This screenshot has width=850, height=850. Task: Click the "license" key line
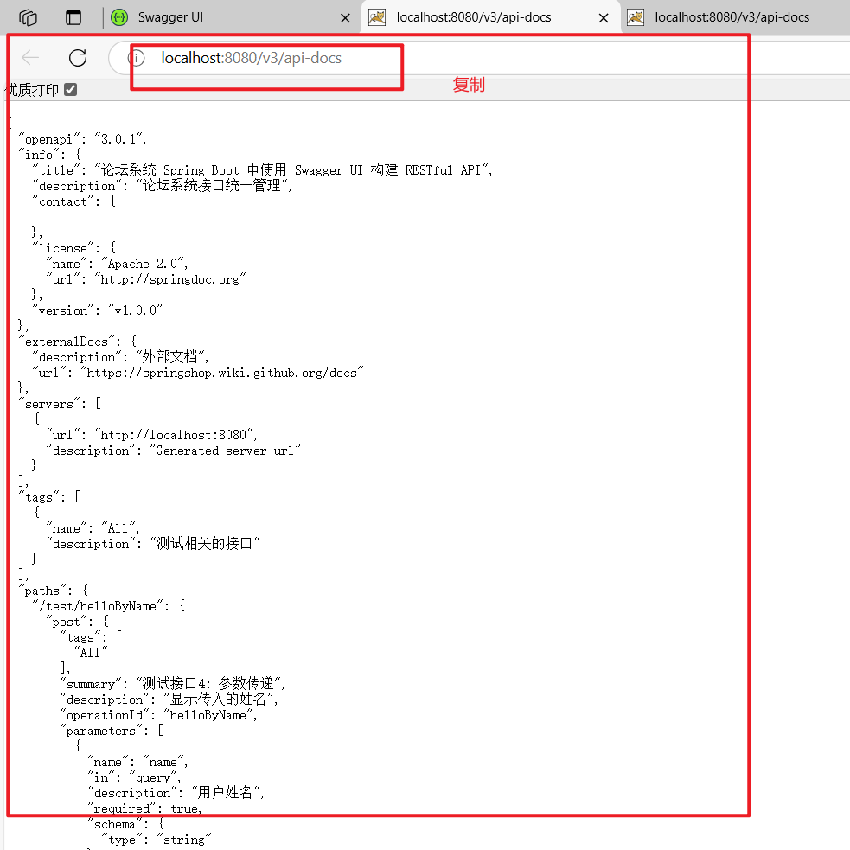(x=73, y=247)
